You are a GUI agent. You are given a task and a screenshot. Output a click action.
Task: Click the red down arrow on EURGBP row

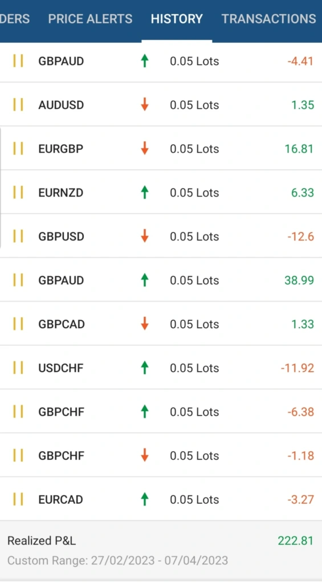145,148
